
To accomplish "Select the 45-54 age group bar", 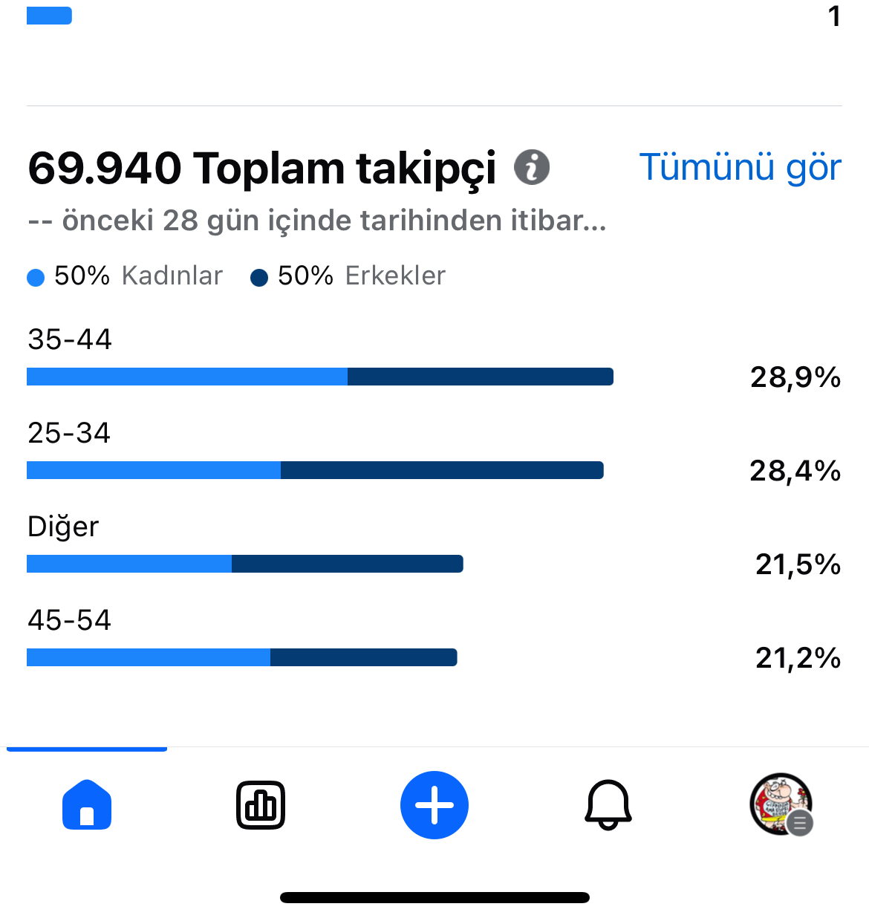I will pyautogui.click(x=242, y=657).
